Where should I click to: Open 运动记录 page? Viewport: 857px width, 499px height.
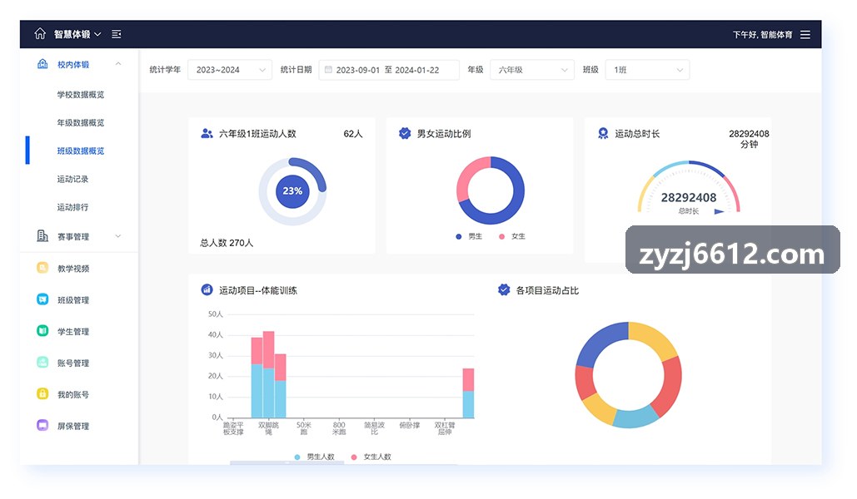click(72, 179)
